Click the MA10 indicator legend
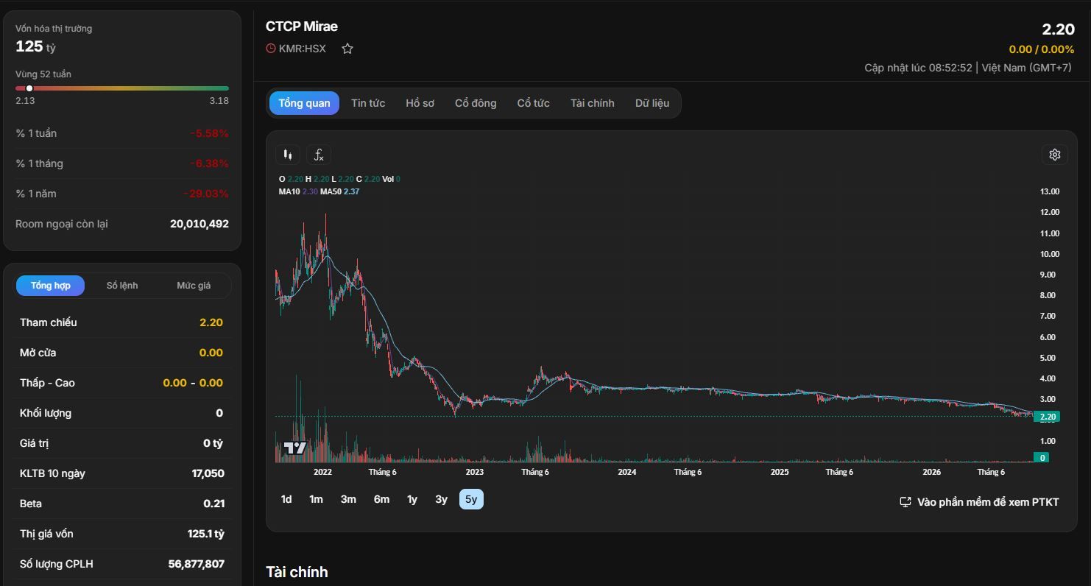 click(x=298, y=191)
